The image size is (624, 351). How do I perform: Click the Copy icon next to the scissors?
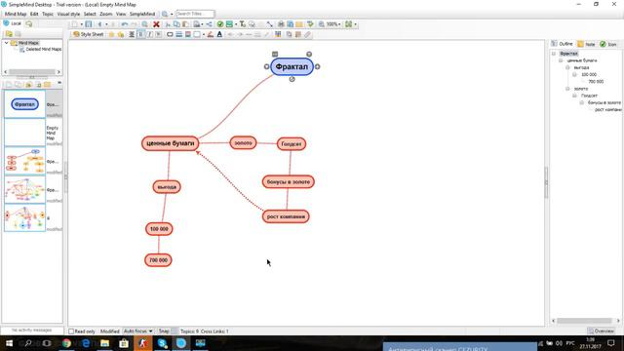pyautogui.click(x=176, y=24)
